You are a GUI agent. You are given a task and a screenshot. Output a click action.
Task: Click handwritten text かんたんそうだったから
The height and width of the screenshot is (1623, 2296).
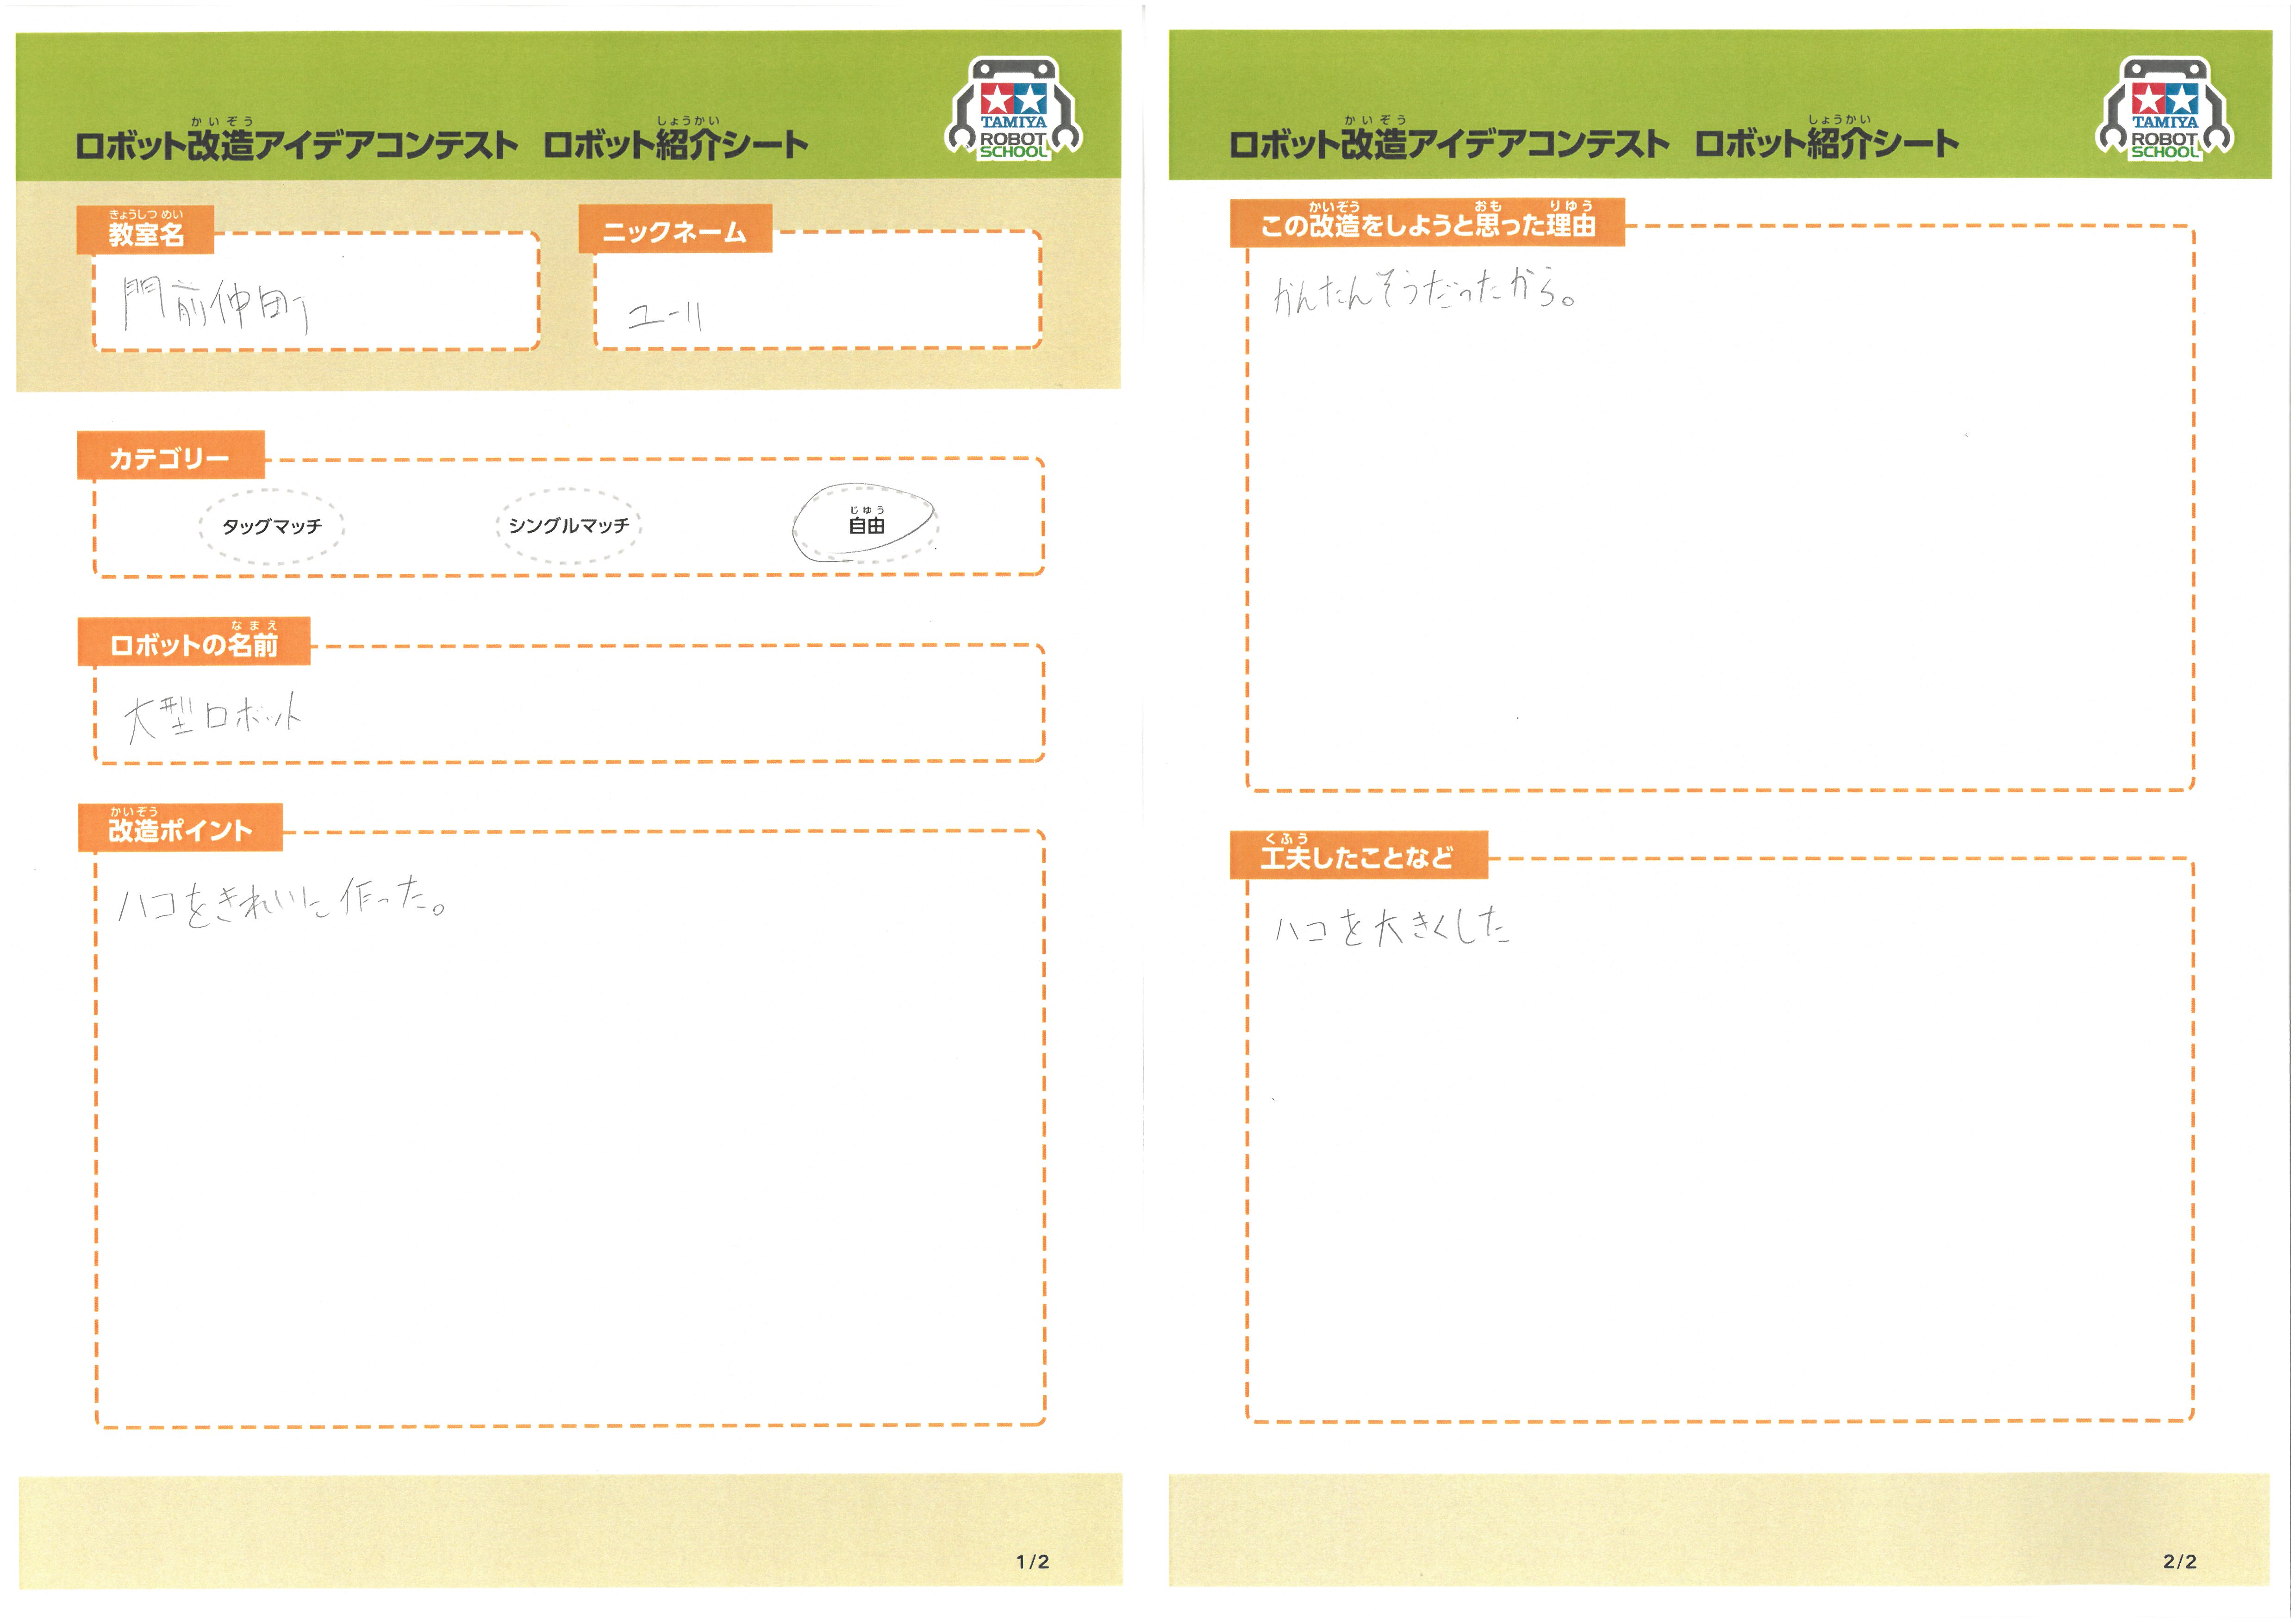pos(1425,291)
